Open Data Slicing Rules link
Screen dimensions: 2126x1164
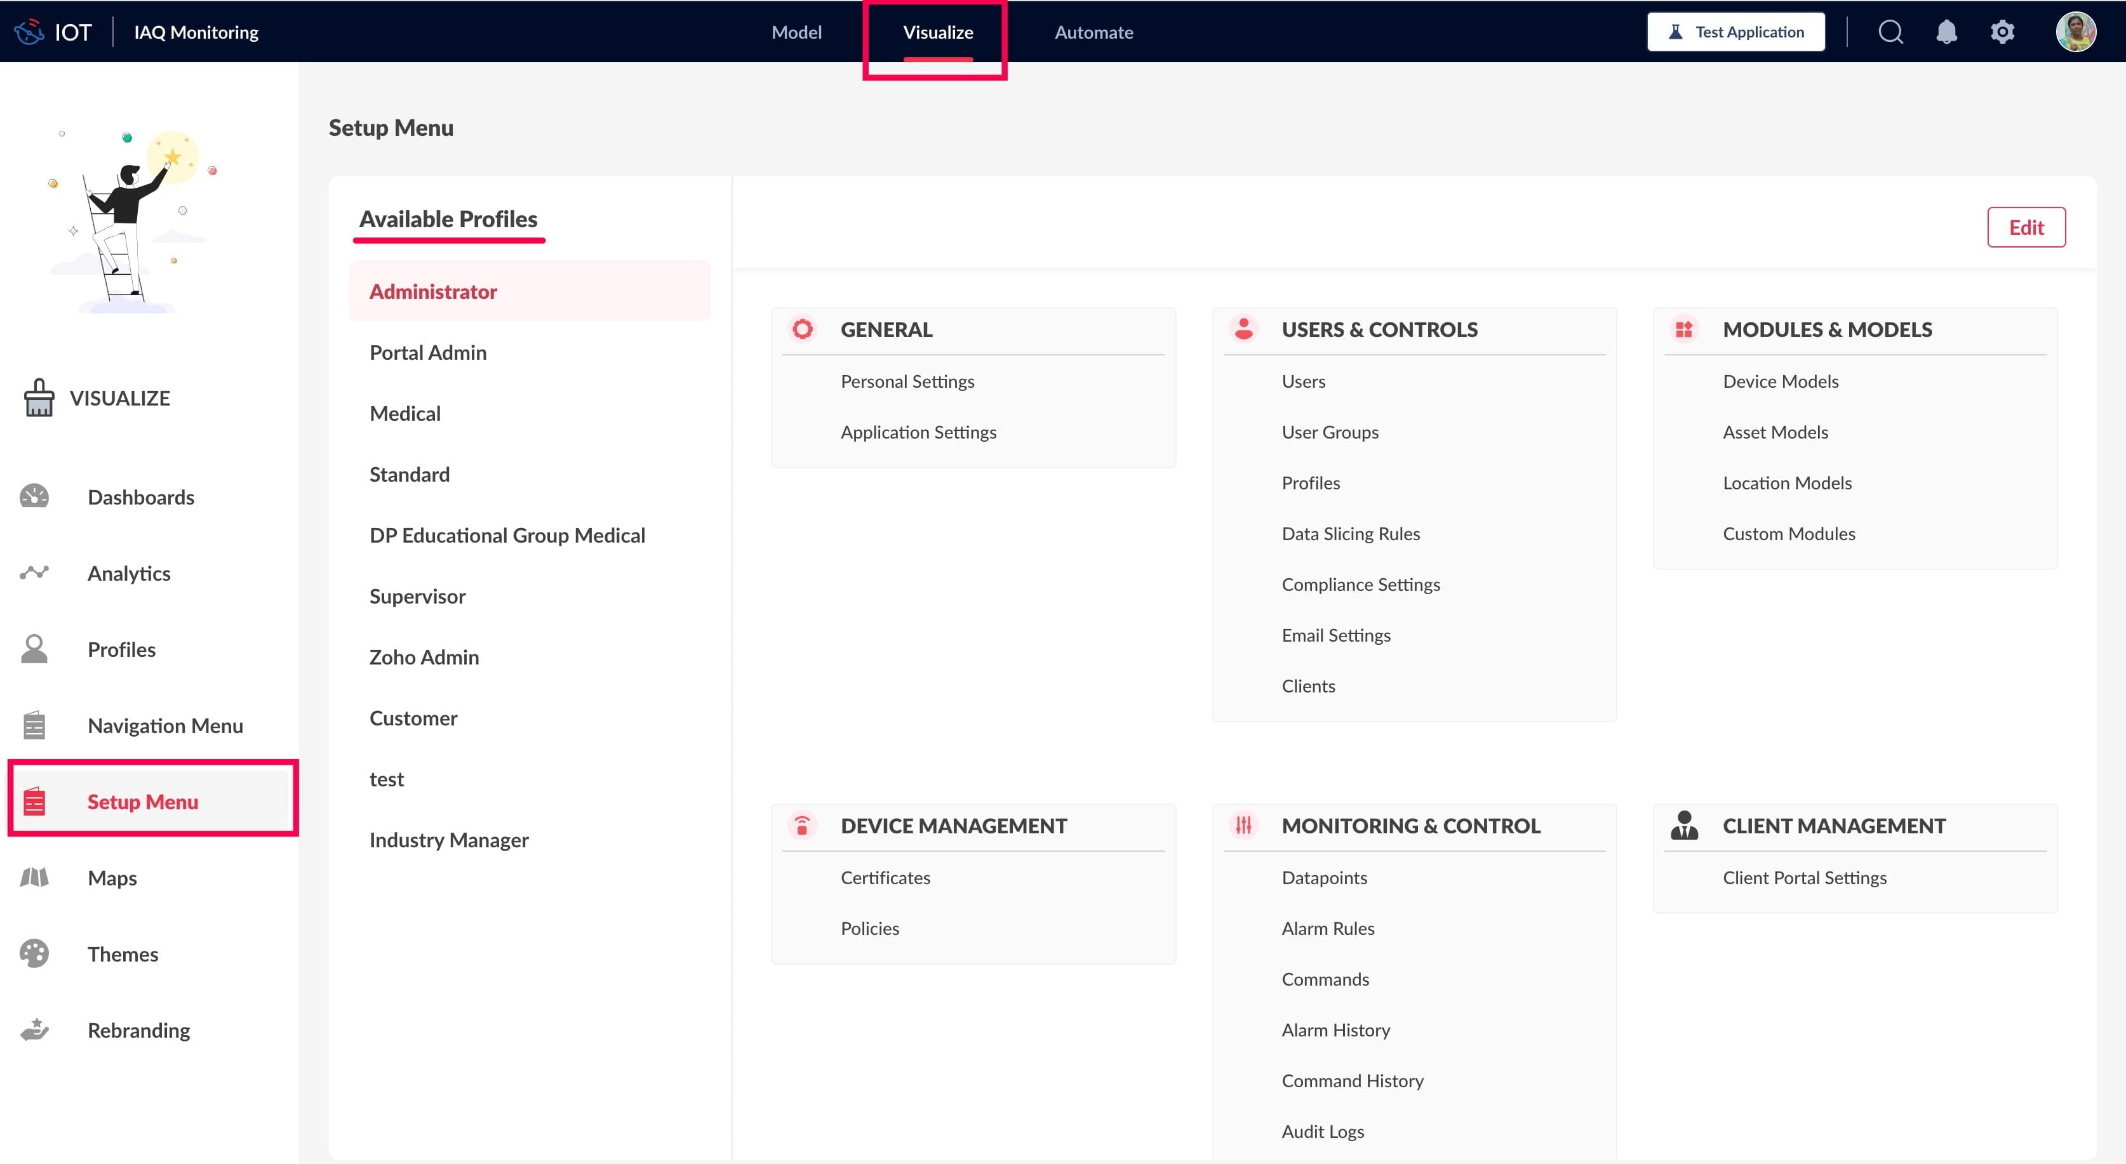[1350, 534]
